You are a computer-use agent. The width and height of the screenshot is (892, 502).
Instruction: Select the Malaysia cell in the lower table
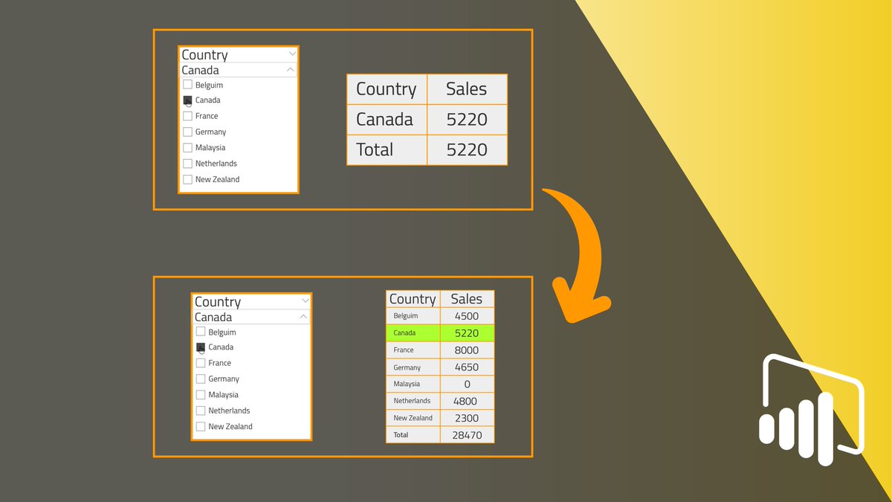(x=413, y=384)
